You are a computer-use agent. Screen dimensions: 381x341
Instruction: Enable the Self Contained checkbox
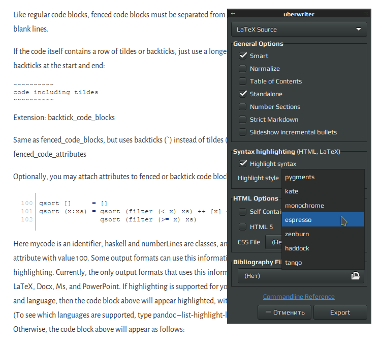(x=243, y=212)
